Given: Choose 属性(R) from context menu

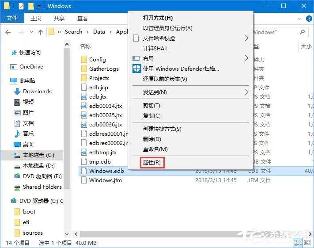Looking at the screenshot, I should point(152,163).
